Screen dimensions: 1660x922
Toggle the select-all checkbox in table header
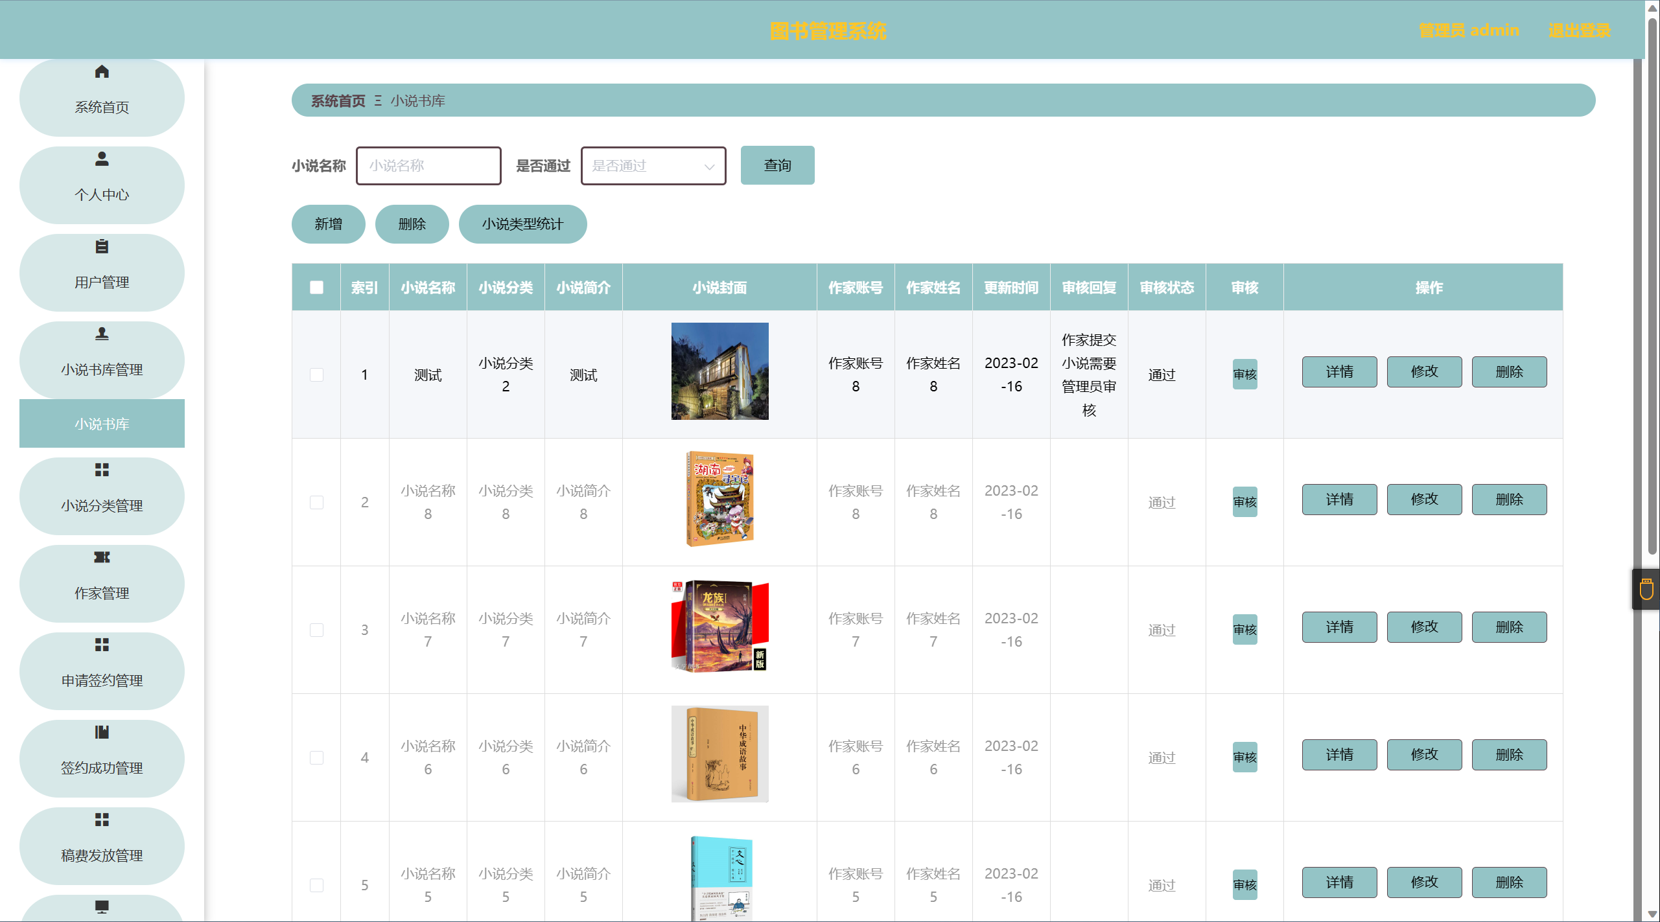pos(316,288)
